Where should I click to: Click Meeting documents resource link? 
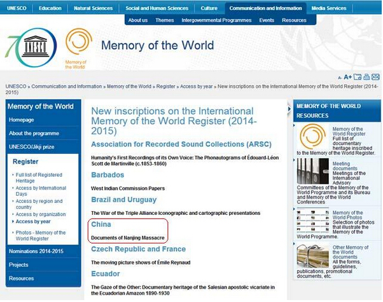pyautogui.click(x=345, y=166)
